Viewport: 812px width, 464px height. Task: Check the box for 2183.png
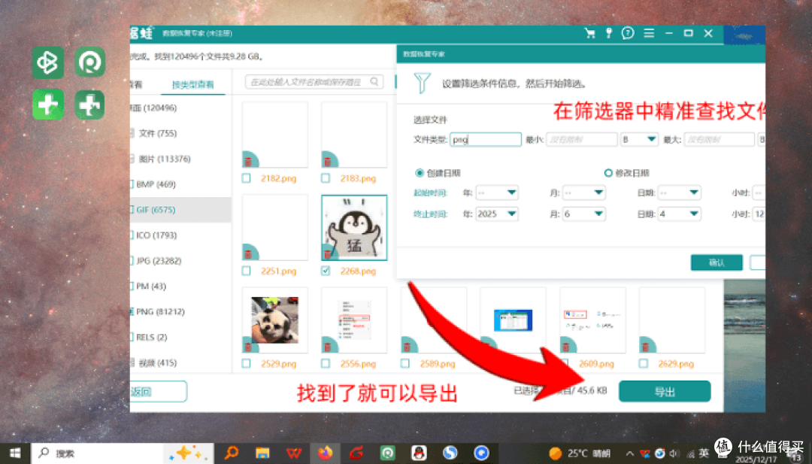pos(326,178)
